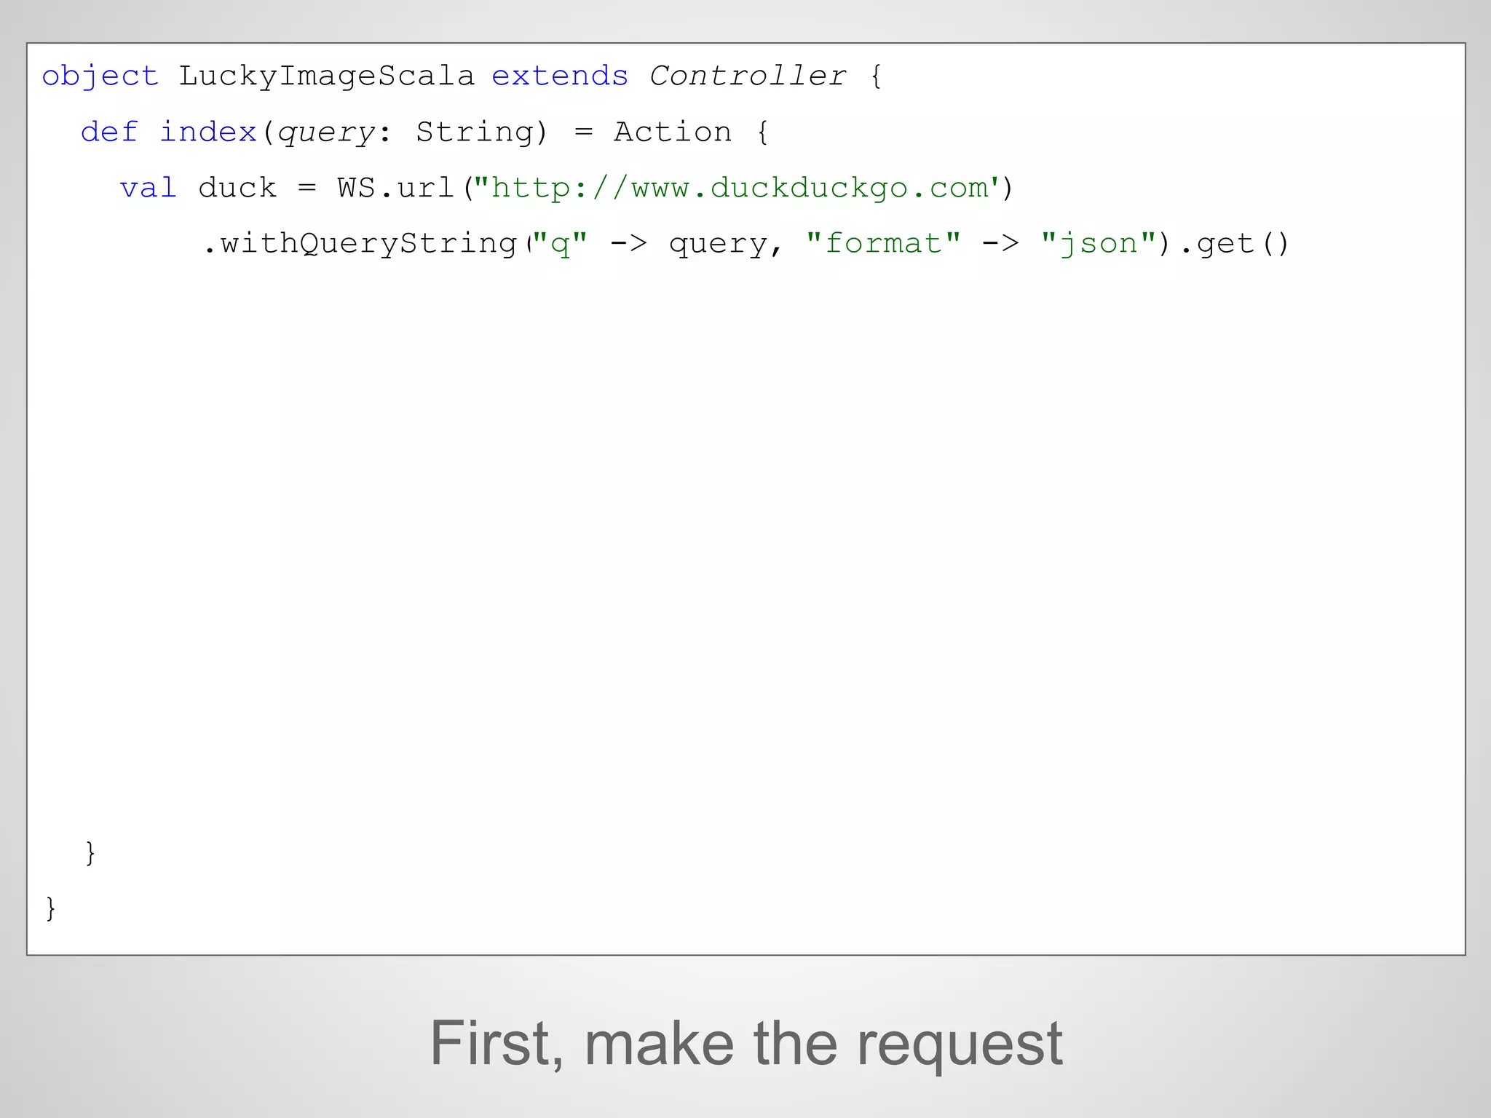This screenshot has width=1491, height=1118.
Task: Click the 'extends' keyword
Action: (559, 76)
